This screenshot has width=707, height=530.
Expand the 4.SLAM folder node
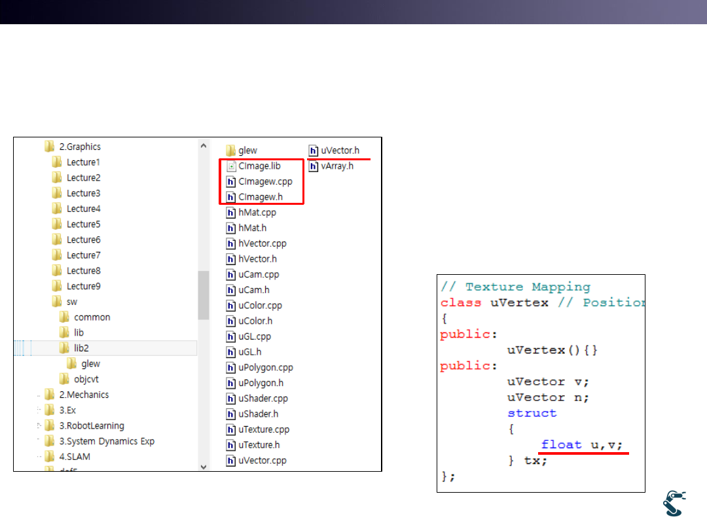pos(39,457)
